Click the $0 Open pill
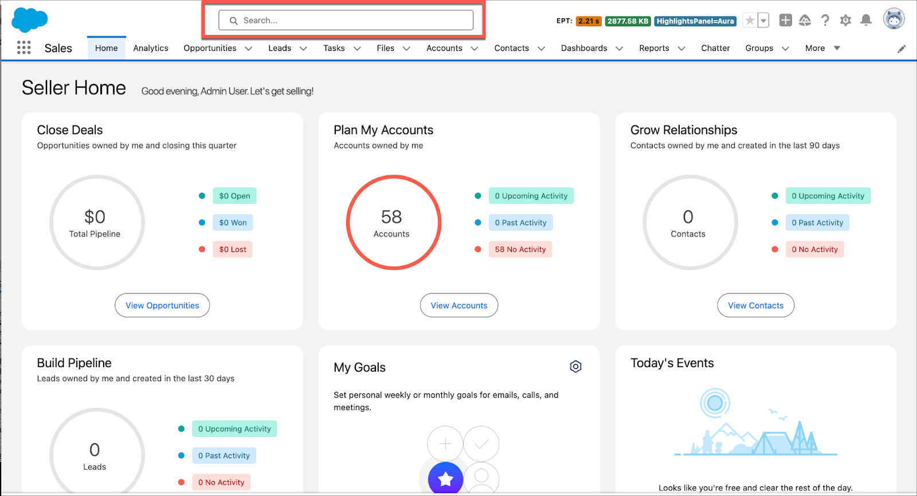The height and width of the screenshot is (496, 917). pos(234,196)
